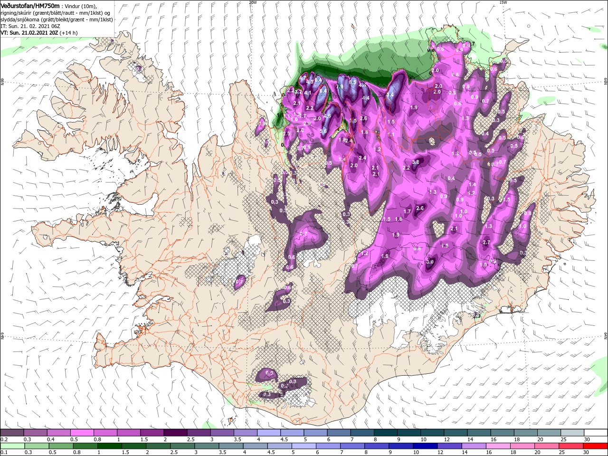Click the 15W longitude label
The image size is (608, 456).
pyautogui.click(x=503, y=2)
